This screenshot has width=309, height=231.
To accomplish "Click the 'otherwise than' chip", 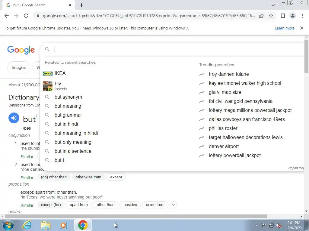I will pyautogui.click(x=88, y=177).
